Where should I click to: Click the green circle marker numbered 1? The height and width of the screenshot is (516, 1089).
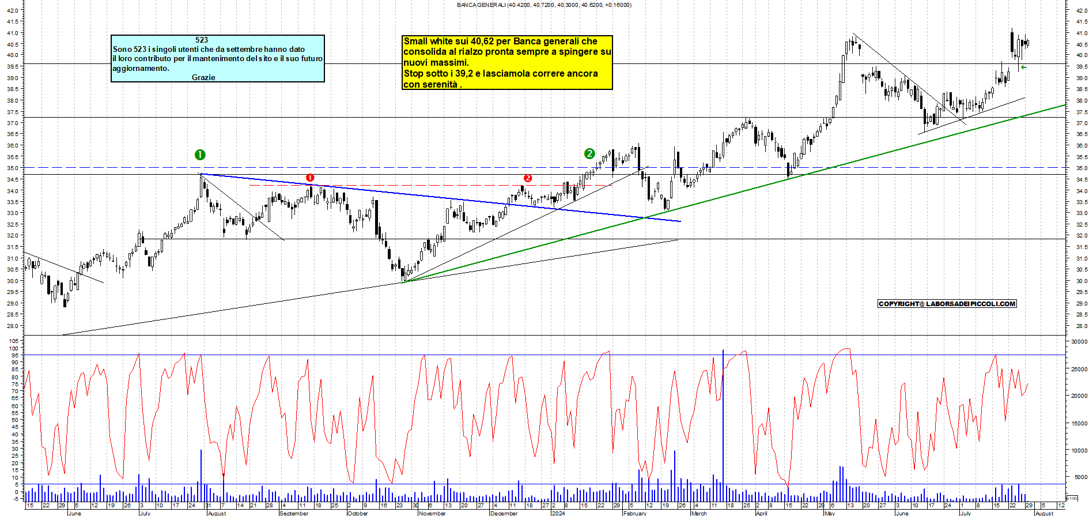point(200,155)
